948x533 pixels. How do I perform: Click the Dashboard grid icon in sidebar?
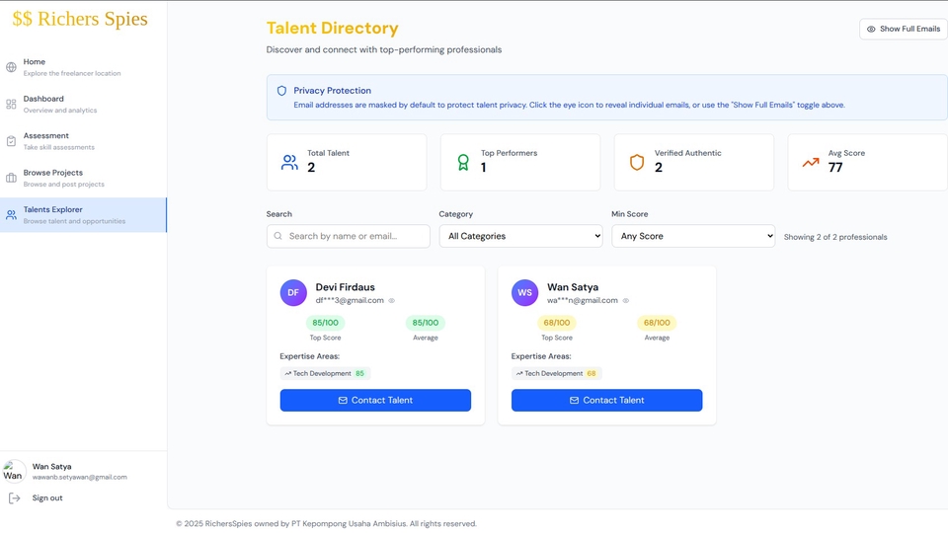click(x=11, y=104)
